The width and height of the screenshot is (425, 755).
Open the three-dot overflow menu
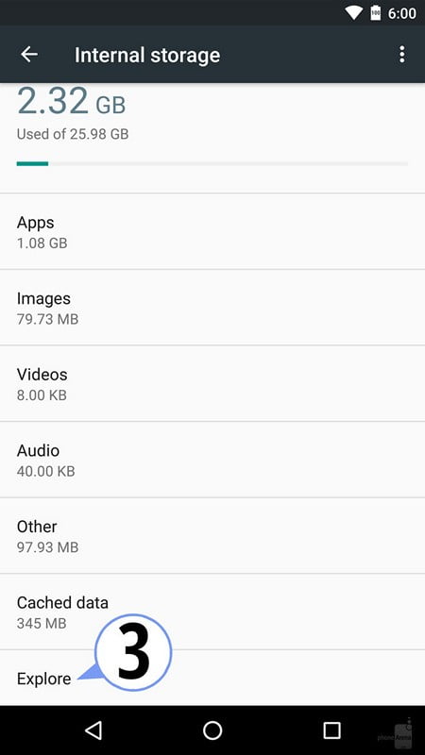[x=401, y=55]
